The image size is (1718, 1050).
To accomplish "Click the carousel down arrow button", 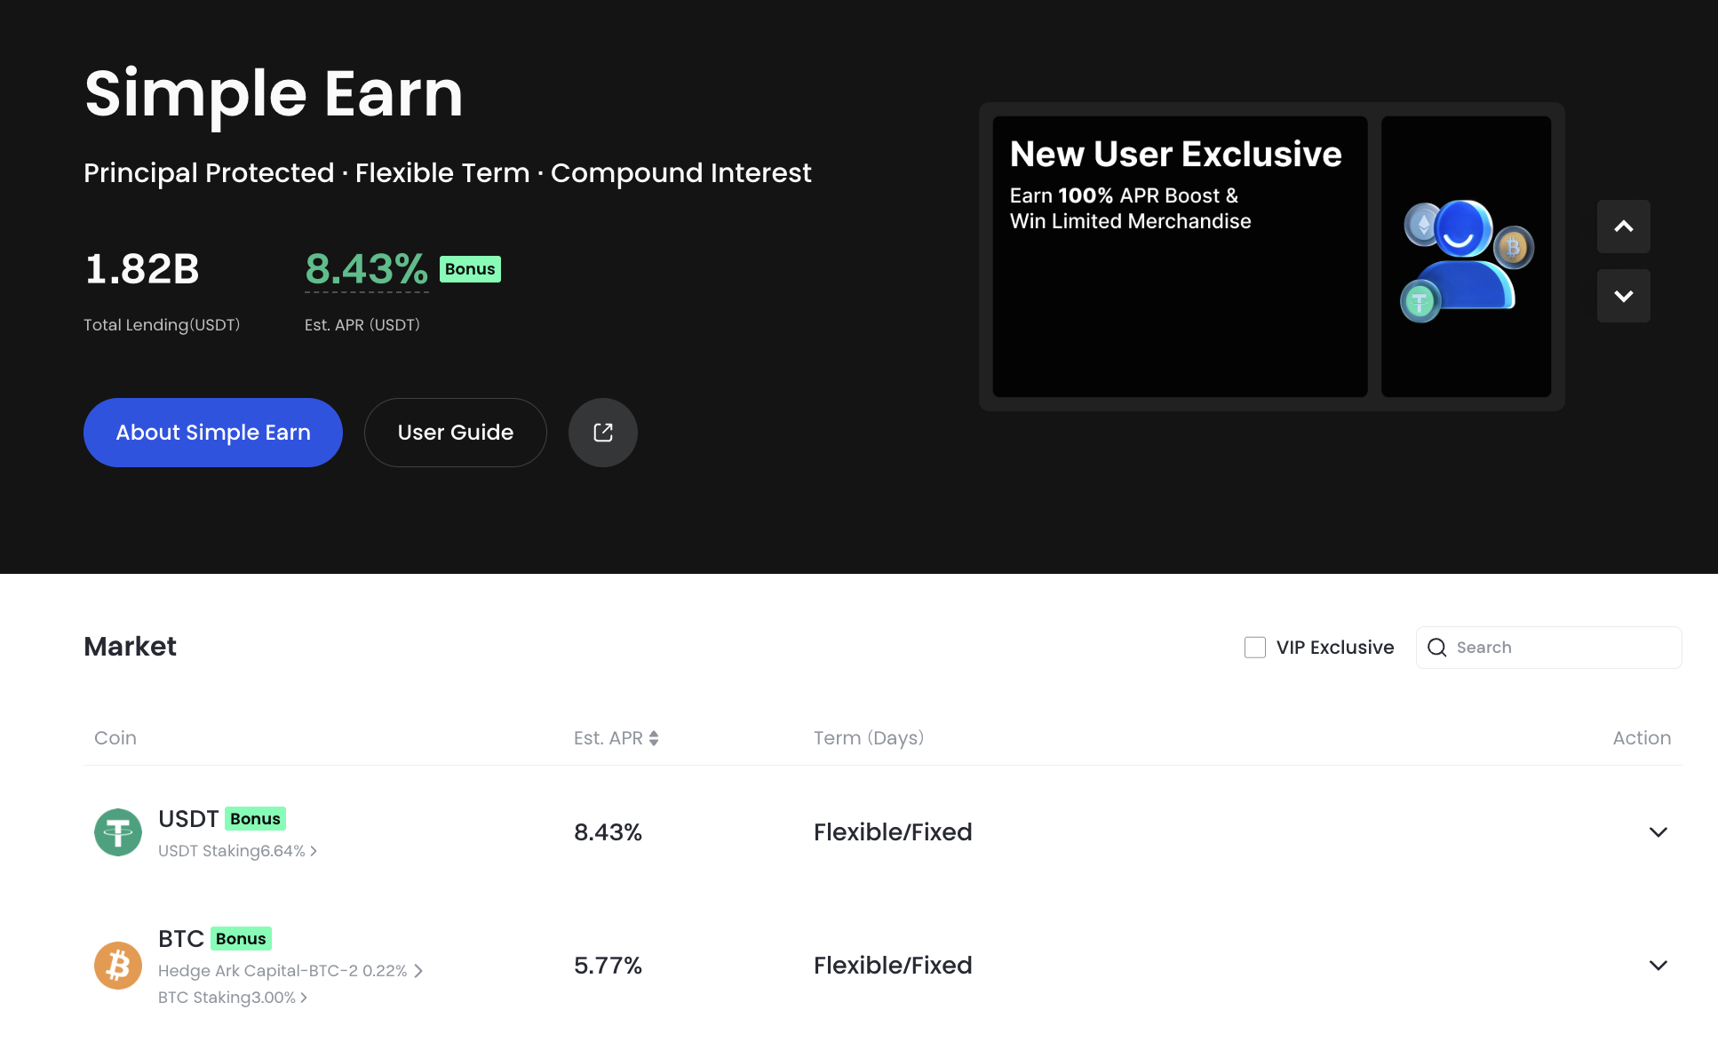I will [x=1623, y=296].
